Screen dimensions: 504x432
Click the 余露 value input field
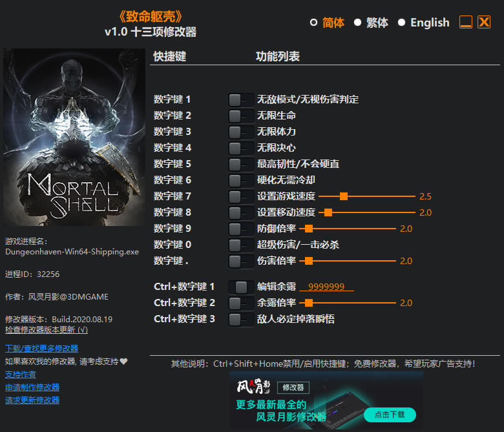click(326, 287)
